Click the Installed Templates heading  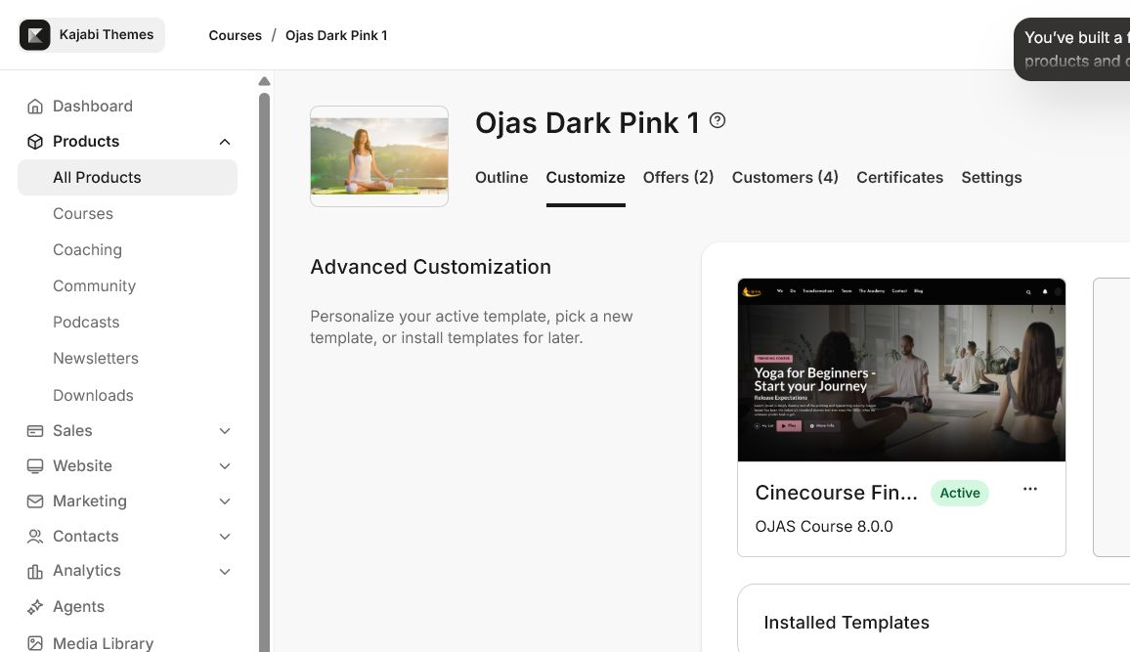(x=847, y=623)
